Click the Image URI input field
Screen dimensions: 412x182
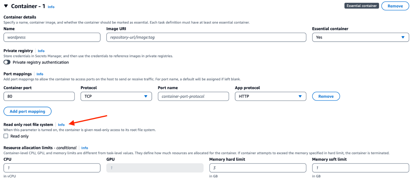pos(206,37)
